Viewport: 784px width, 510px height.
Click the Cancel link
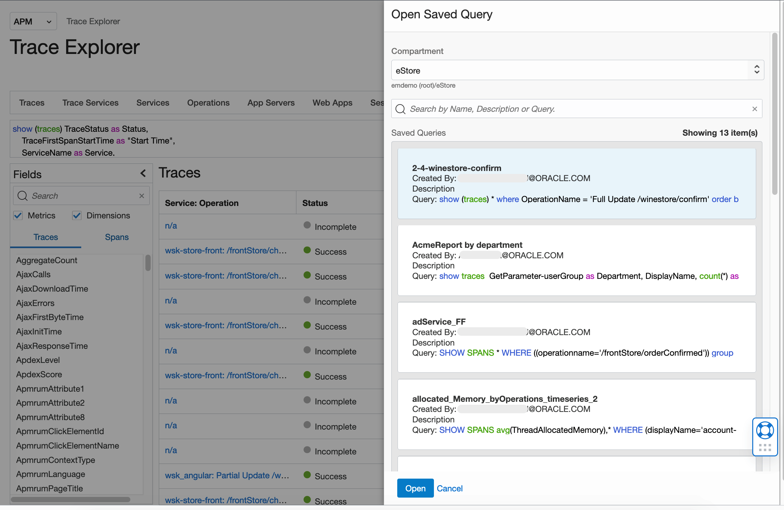point(449,488)
